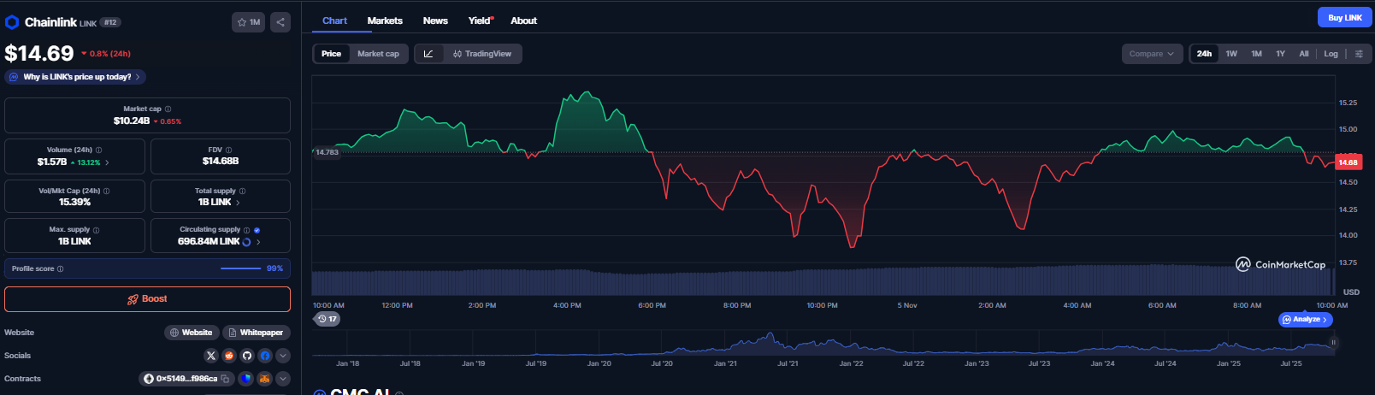The width and height of the screenshot is (1375, 395).
Task: Open the Compare dropdown
Action: (x=1152, y=54)
